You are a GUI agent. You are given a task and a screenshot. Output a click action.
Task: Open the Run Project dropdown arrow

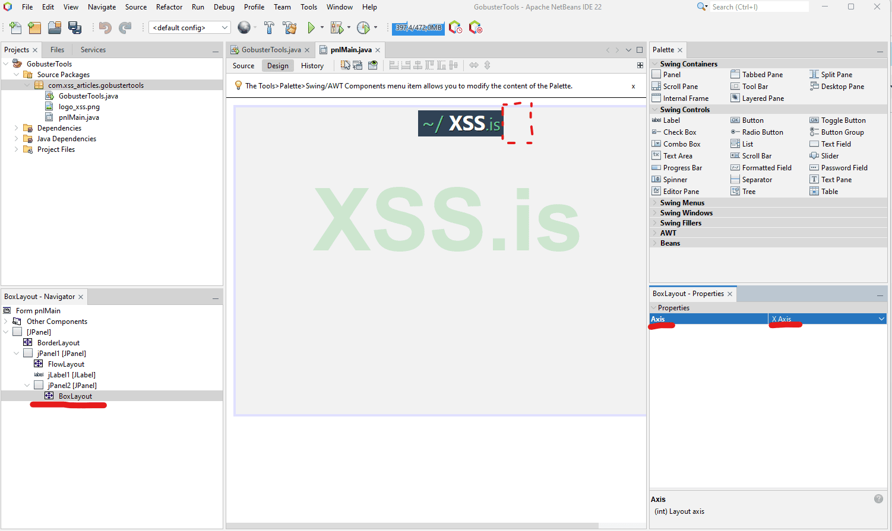coord(322,27)
